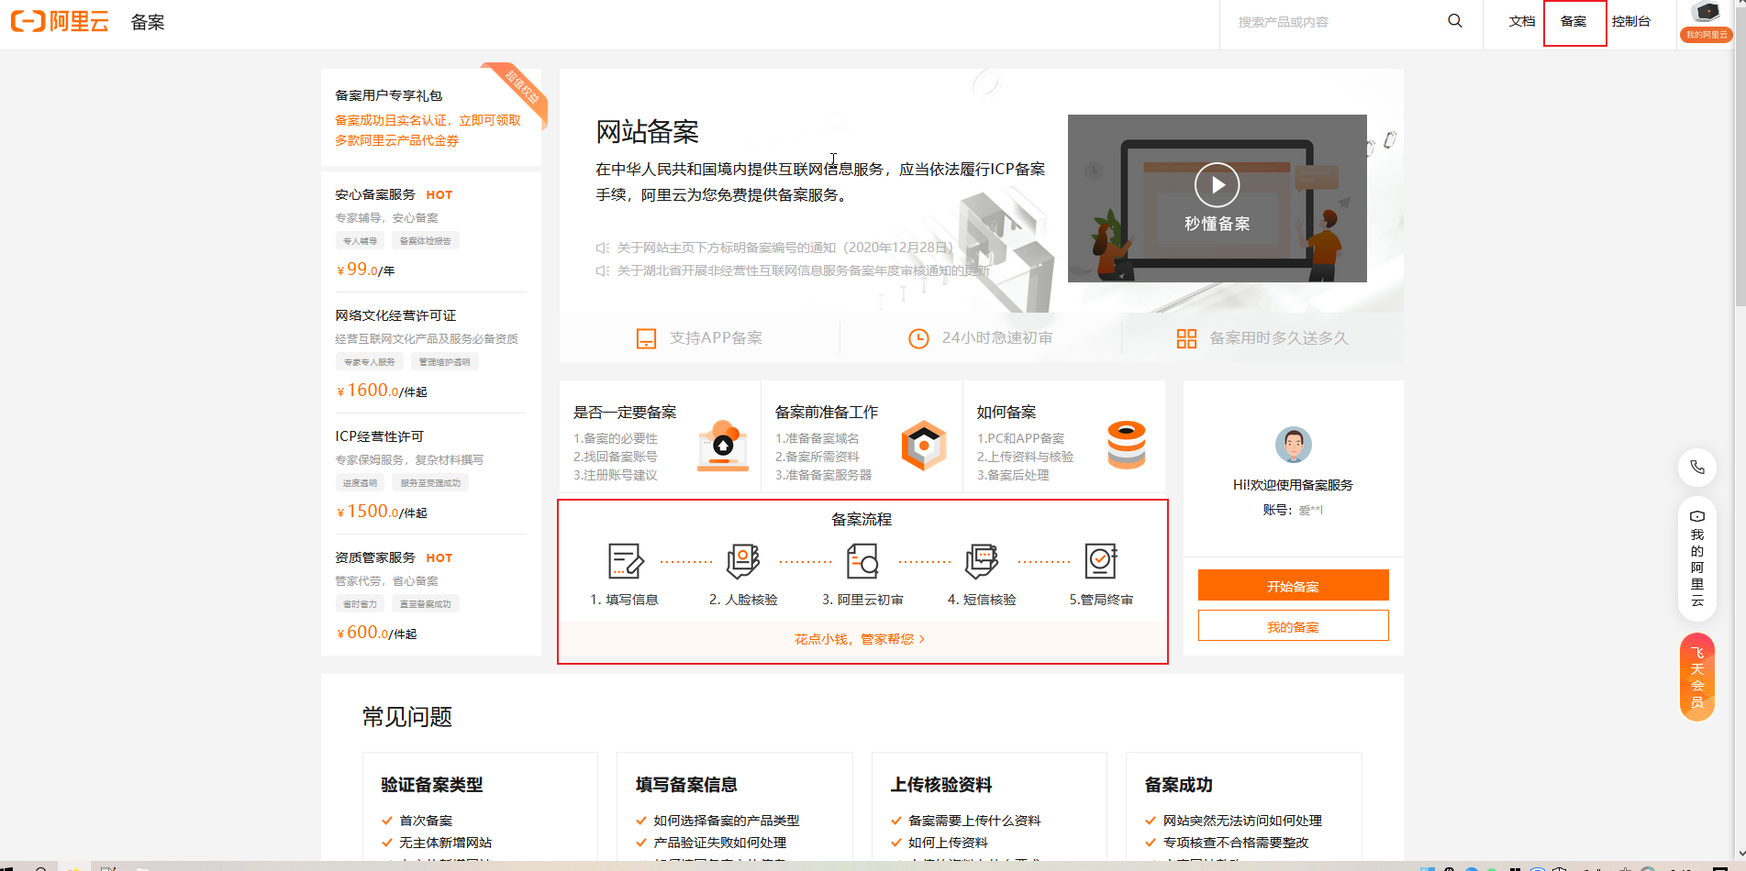Screen dimensions: 1746x871
Task: Click the 备案用时多久送多久 grid icon
Action: pos(1186,338)
